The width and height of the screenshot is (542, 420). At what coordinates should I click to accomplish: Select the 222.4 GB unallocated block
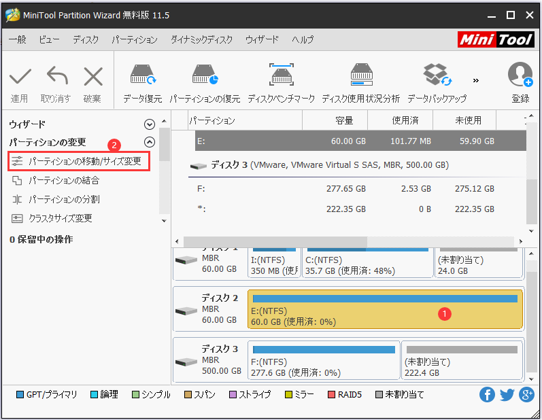tap(462, 360)
